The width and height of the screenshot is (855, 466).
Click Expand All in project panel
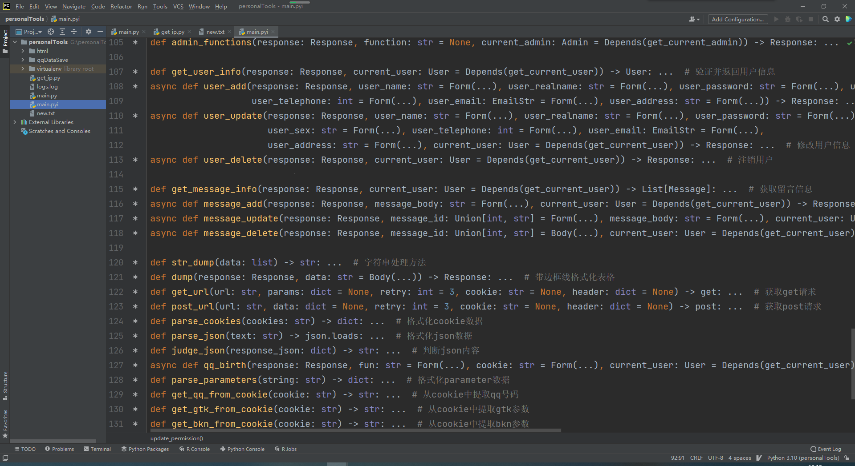[x=62, y=32]
